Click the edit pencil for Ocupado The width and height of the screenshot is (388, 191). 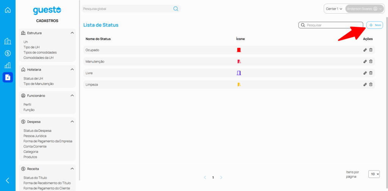coord(365,50)
